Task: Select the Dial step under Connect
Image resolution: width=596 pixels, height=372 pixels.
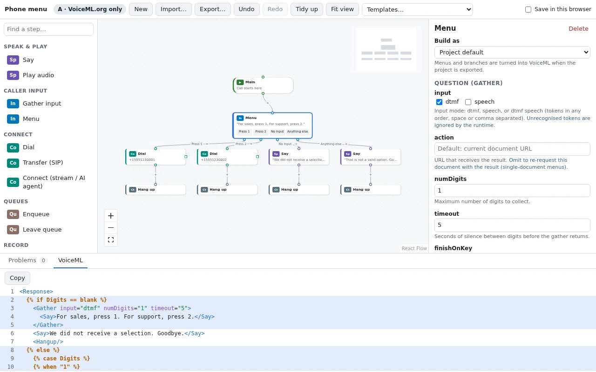Action: (48, 147)
